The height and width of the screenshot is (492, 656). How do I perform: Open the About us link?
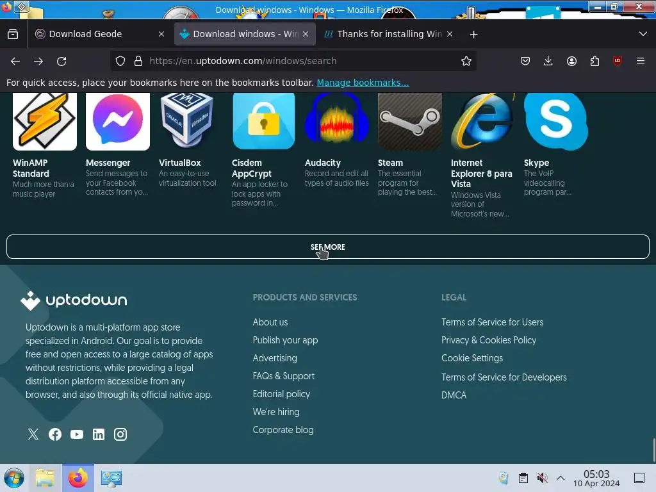point(270,322)
